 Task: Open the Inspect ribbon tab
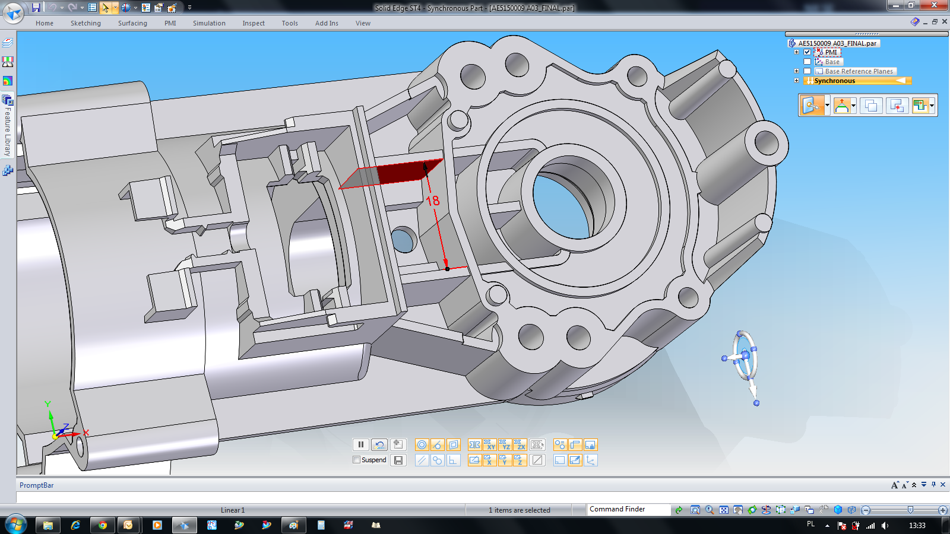254,23
